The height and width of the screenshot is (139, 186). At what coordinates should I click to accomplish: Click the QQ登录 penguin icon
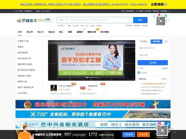pos(139,73)
